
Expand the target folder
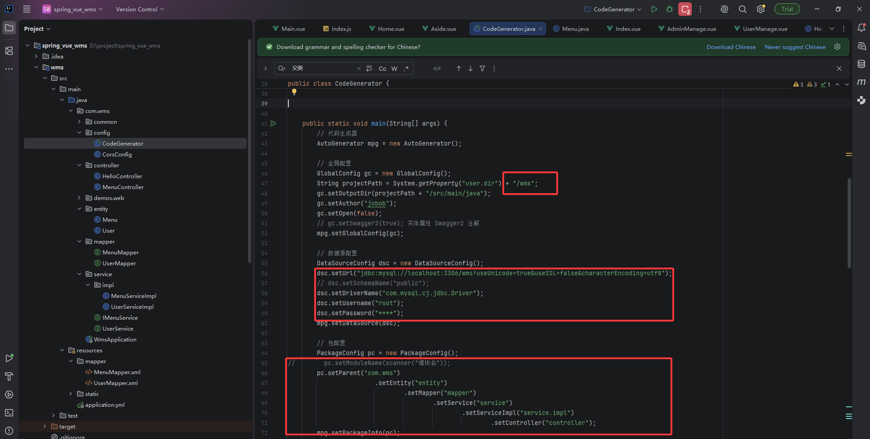tap(44, 426)
